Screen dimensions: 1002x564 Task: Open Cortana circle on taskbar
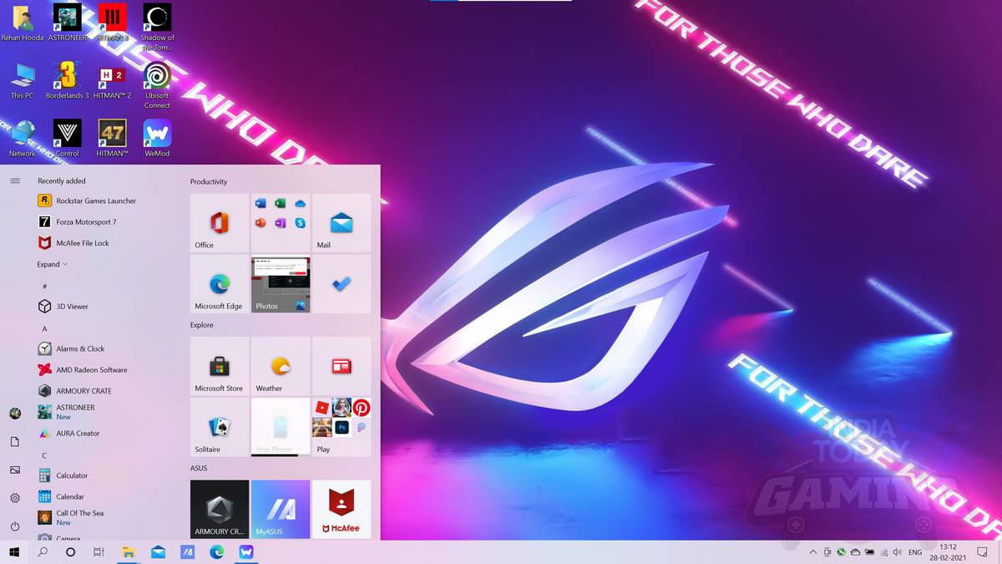(70, 552)
